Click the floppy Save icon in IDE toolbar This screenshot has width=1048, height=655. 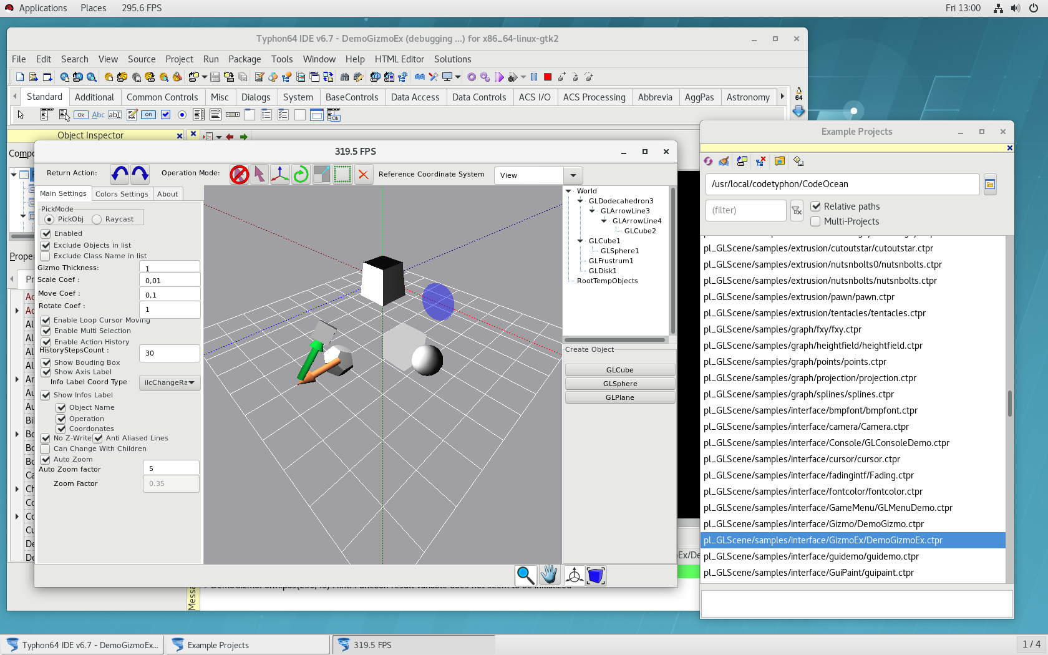coord(215,77)
